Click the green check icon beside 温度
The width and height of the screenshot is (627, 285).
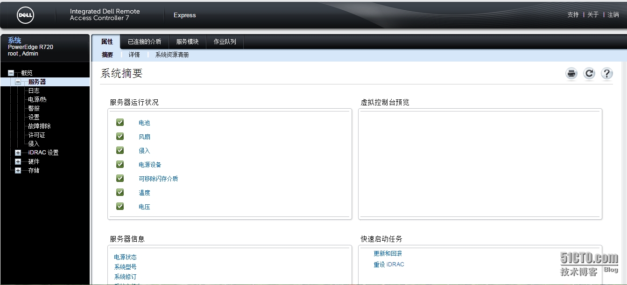pos(120,192)
